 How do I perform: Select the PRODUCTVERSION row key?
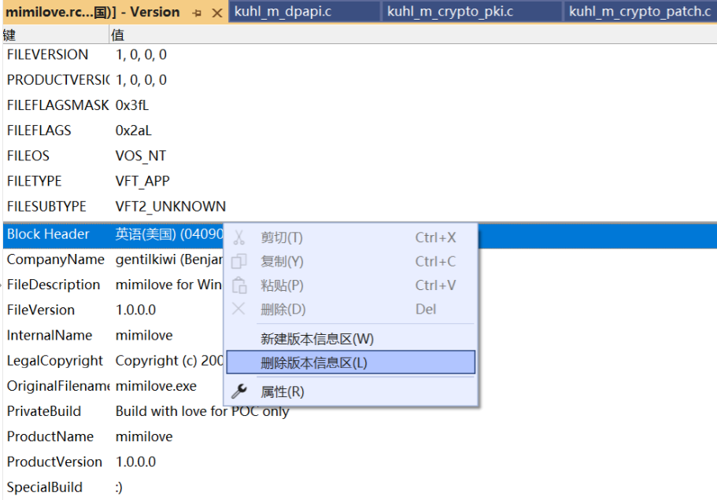pos(58,80)
